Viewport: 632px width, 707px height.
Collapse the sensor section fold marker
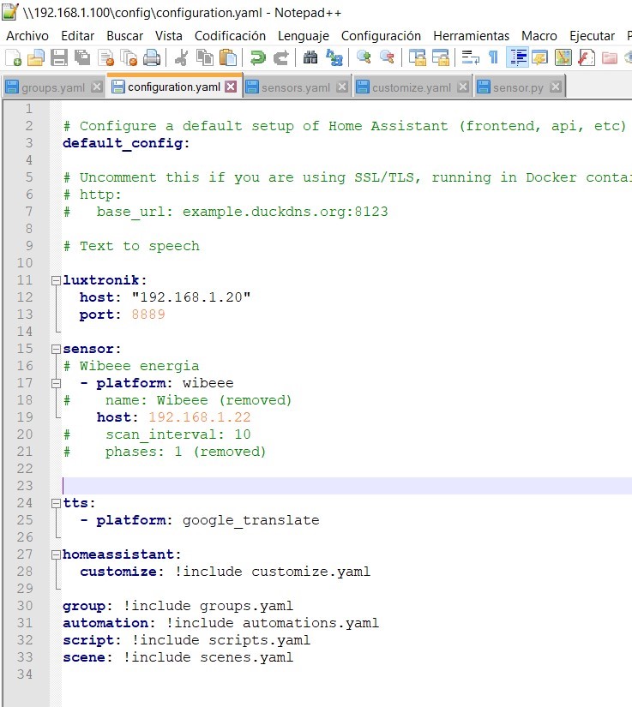tap(56, 349)
